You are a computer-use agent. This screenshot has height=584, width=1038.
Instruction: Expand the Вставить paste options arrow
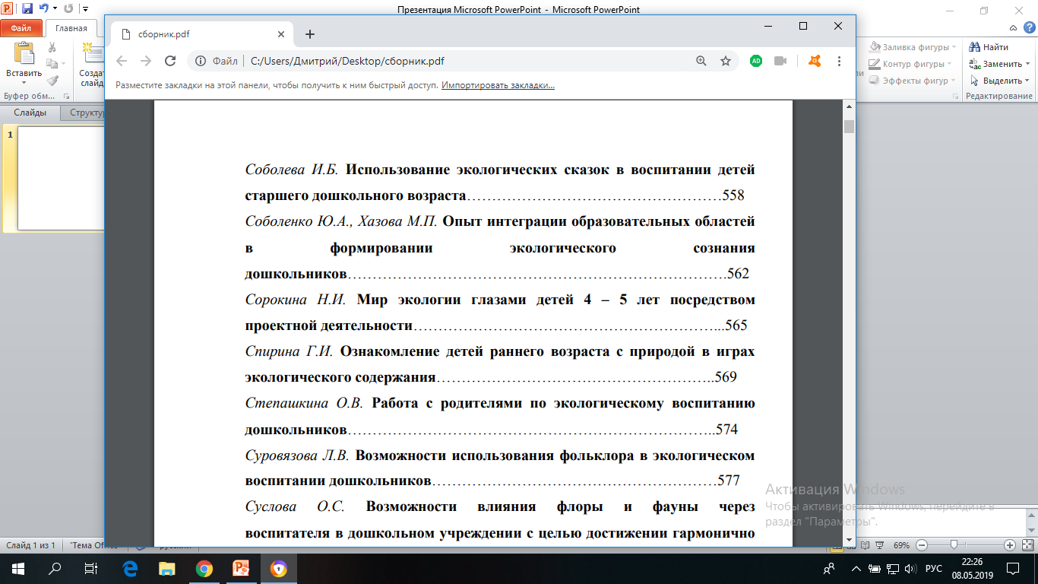[x=24, y=81]
